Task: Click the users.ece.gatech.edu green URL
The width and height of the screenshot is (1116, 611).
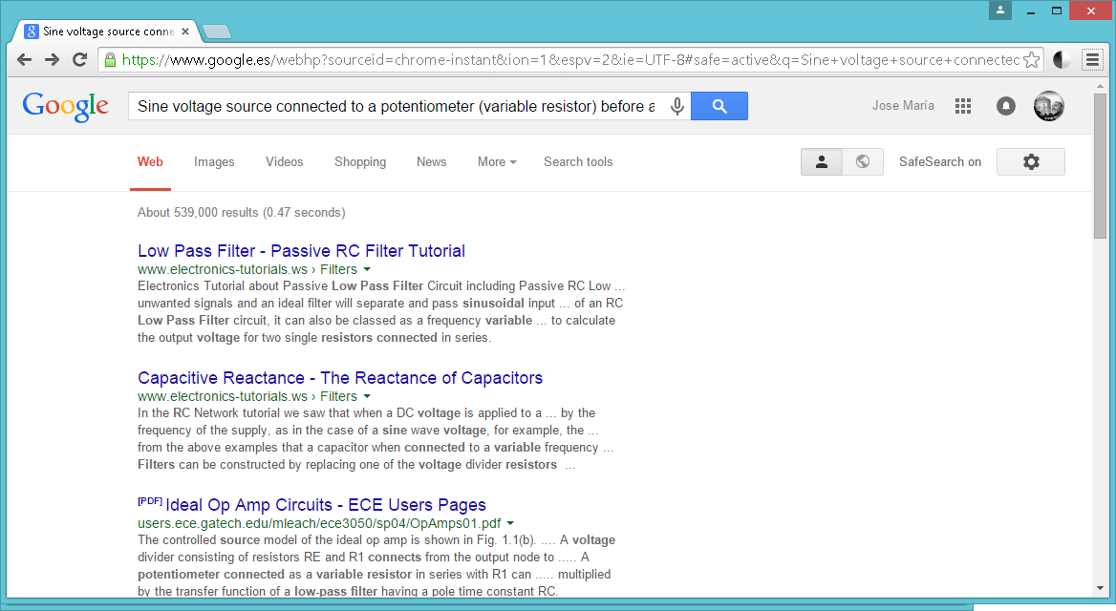Action: [x=319, y=523]
